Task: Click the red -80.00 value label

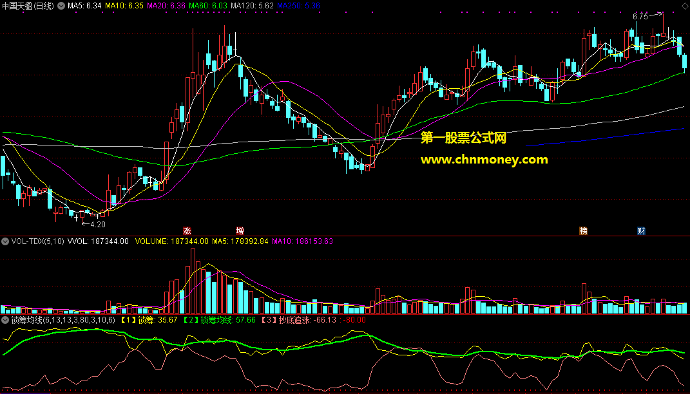Action: [x=354, y=320]
